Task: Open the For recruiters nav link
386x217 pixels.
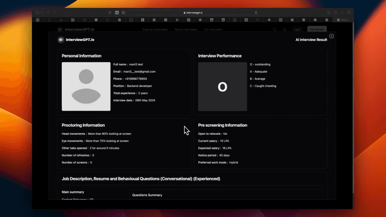Action: click(x=213, y=30)
